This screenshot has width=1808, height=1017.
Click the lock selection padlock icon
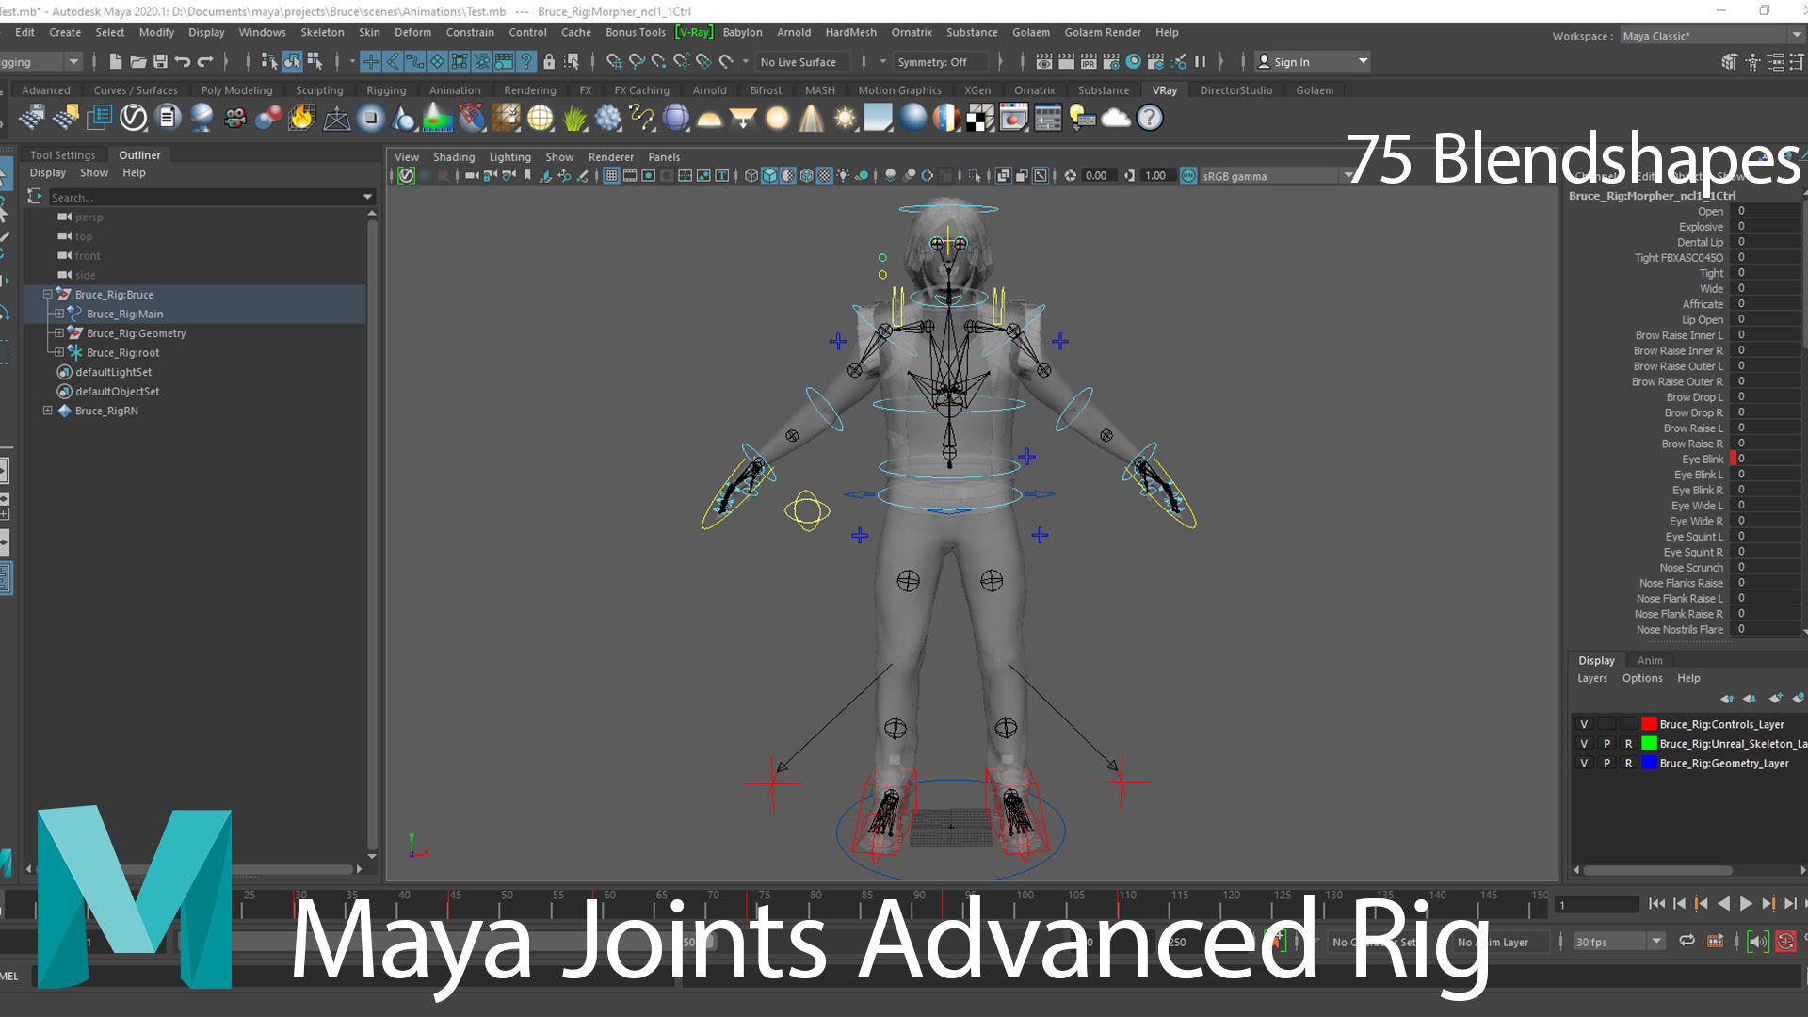549,62
